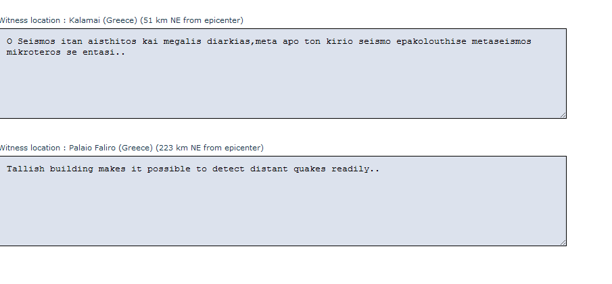The width and height of the screenshot is (612, 284).
Task: Place cursor on the word "quakes"
Action: (310, 169)
